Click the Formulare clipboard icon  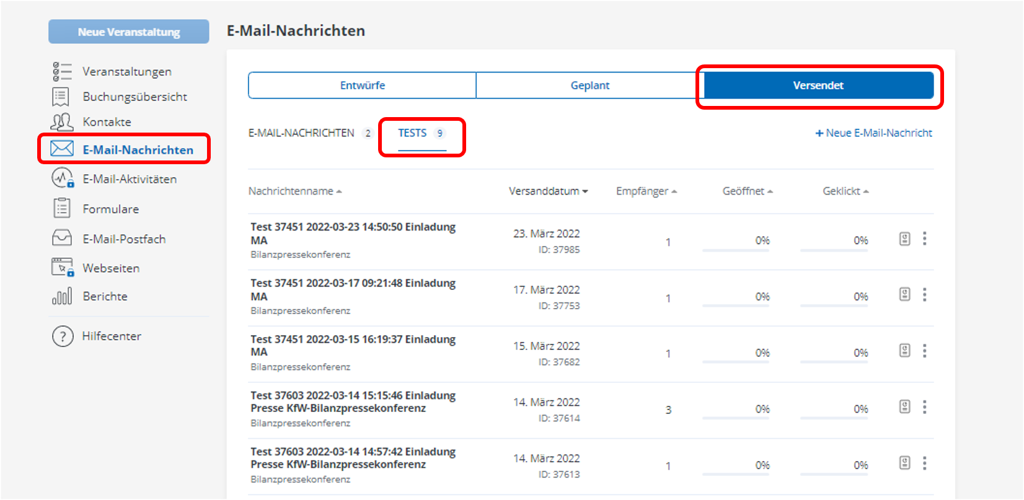click(62, 208)
